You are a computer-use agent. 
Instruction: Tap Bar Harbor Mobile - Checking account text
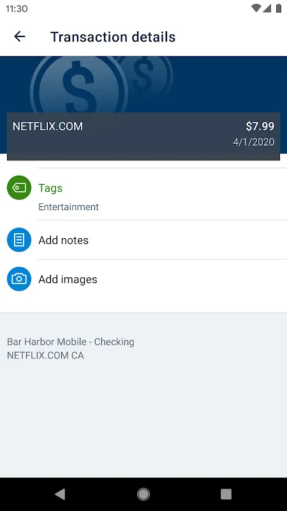tap(71, 342)
